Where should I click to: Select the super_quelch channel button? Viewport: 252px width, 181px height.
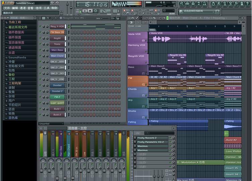pos(57,103)
